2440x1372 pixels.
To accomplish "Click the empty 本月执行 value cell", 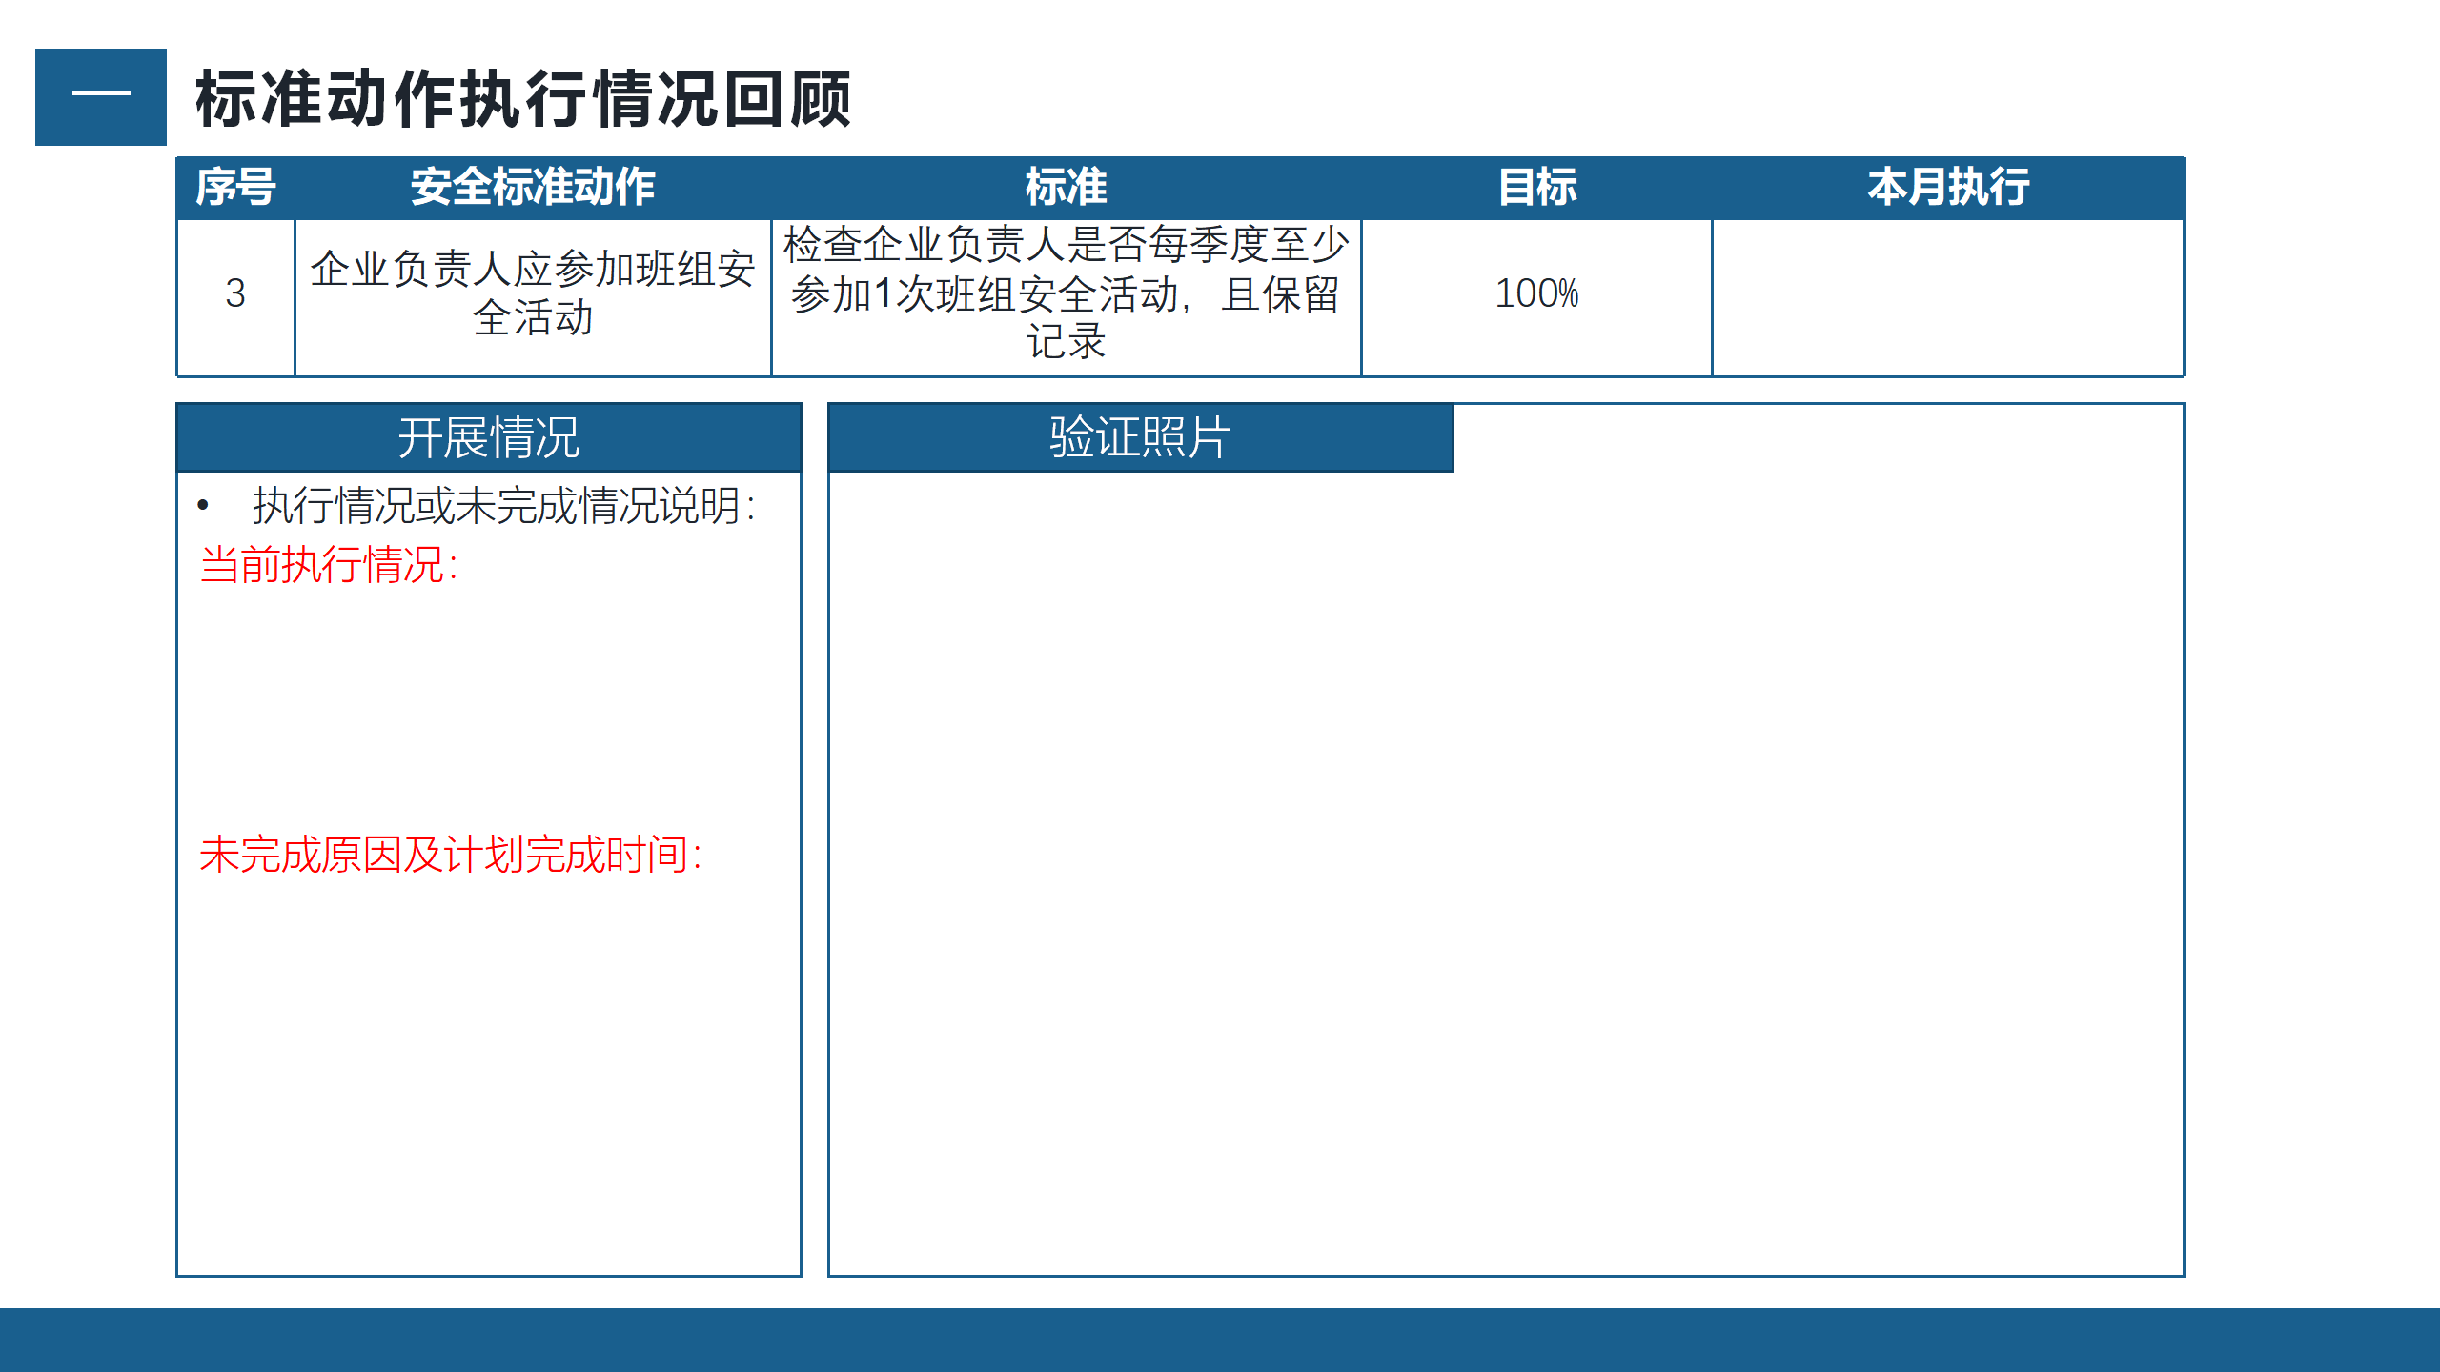I will (x=1947, y=297).
